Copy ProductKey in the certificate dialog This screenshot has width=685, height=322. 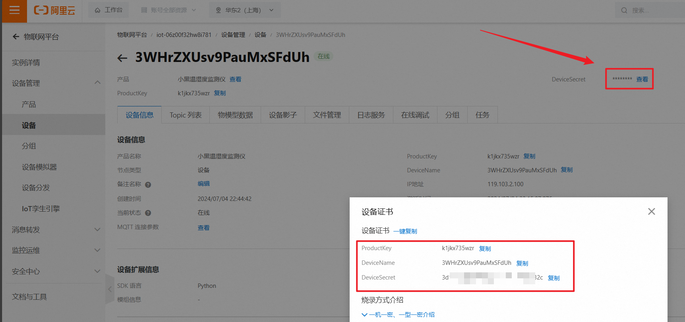pyautogui.click(x=485, y=249)
